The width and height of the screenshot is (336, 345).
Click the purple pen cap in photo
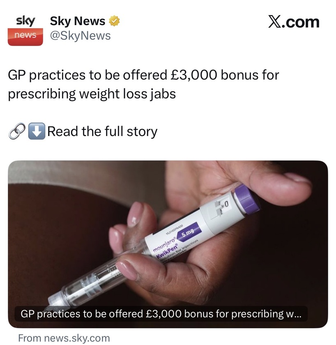(247, 199)
